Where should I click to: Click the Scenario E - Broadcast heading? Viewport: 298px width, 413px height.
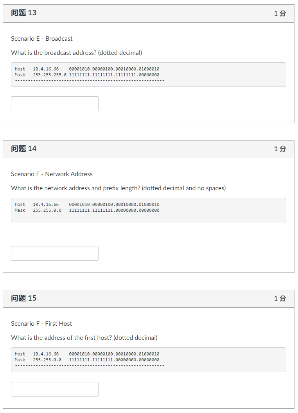click(x=41, y=38)
